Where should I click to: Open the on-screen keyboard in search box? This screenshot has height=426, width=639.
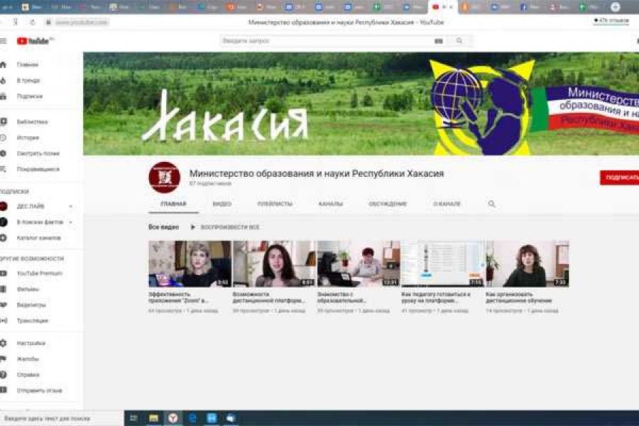(x=437, y=41)
